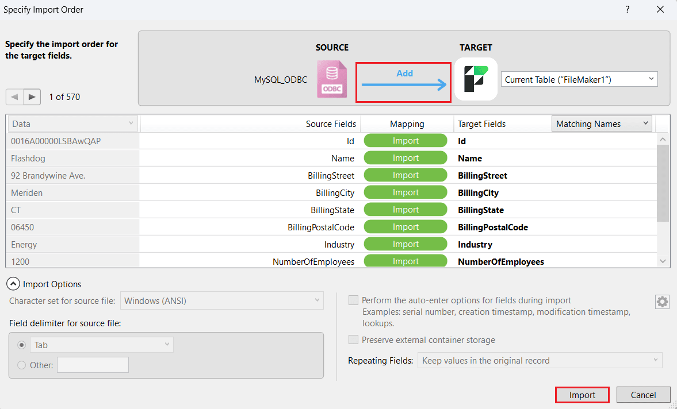The height and width of the screenshot is (409, 677).
Task: Go to previous record with left arrow
Action: [x=14, y=97]
